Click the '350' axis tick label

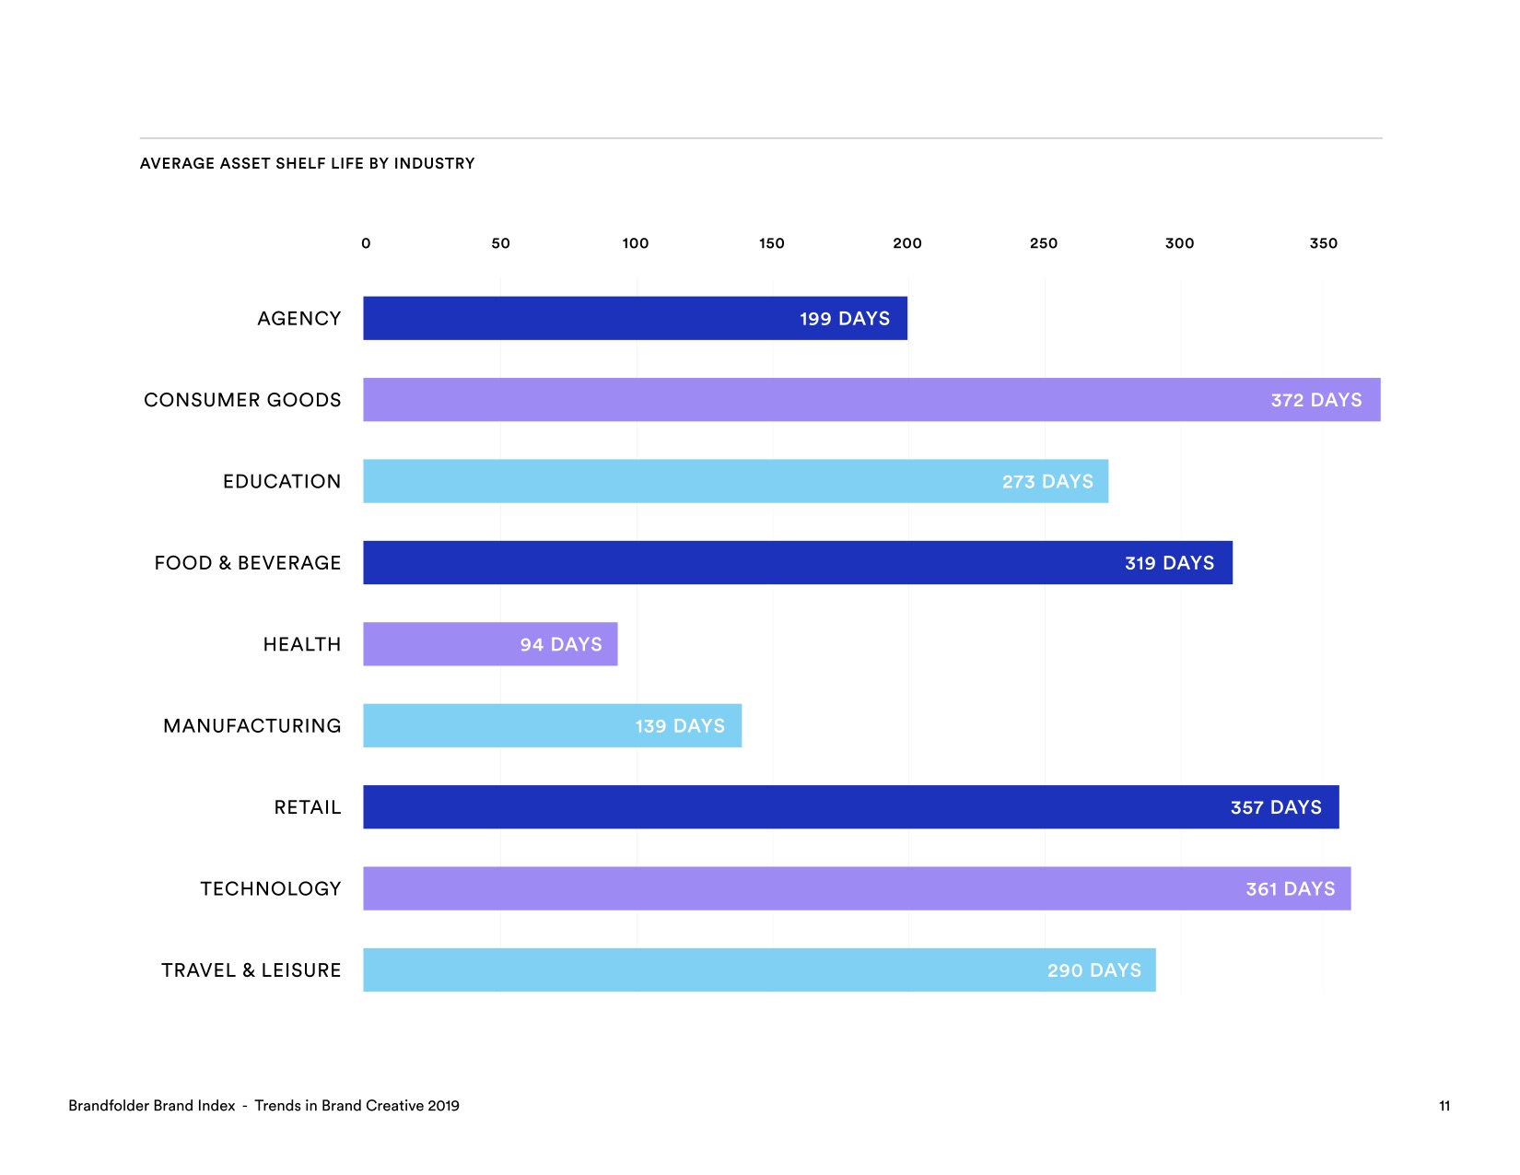click(1324, 243)
